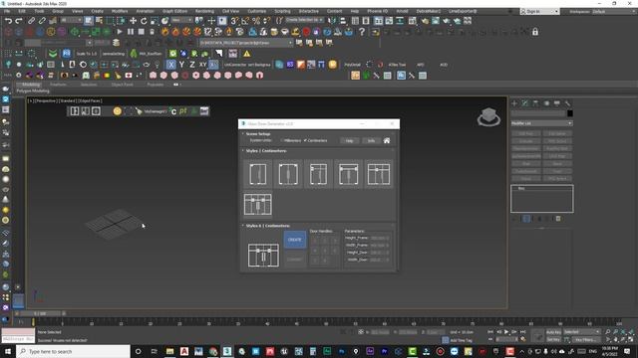638x358 pixels.
Task: Click the question mark help icon
Action: coord(362,32)
